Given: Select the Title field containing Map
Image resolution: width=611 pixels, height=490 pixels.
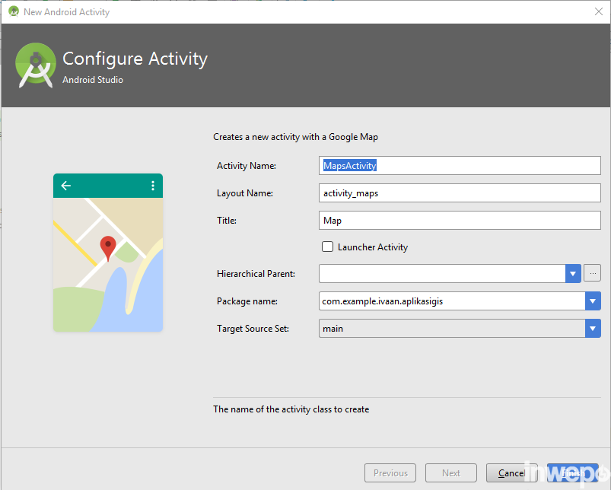Looking at the screenshot, I should [460, 221].
